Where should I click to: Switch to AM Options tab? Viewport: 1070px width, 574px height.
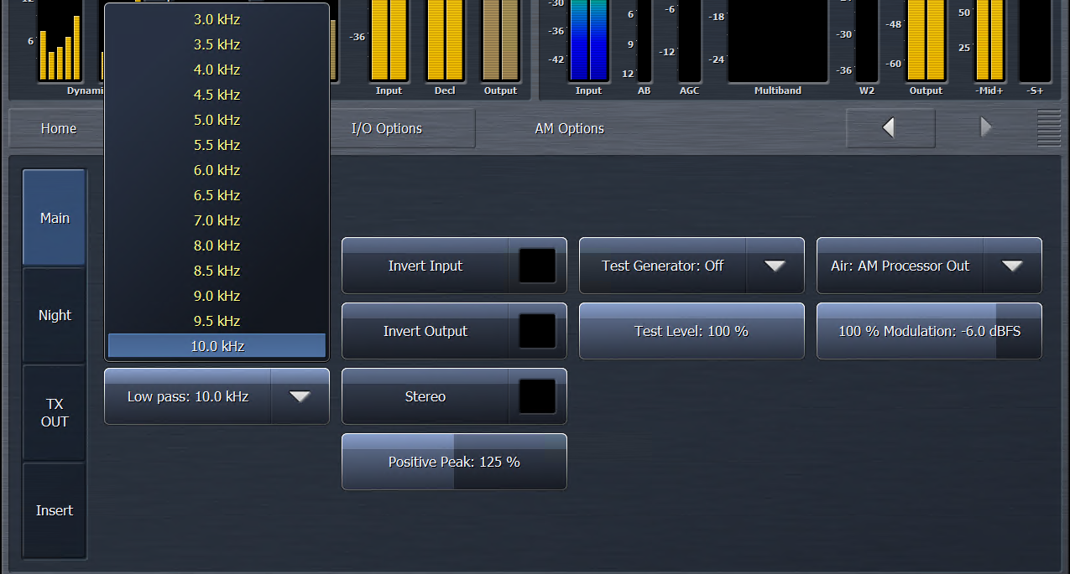click(x=570, y=128)
